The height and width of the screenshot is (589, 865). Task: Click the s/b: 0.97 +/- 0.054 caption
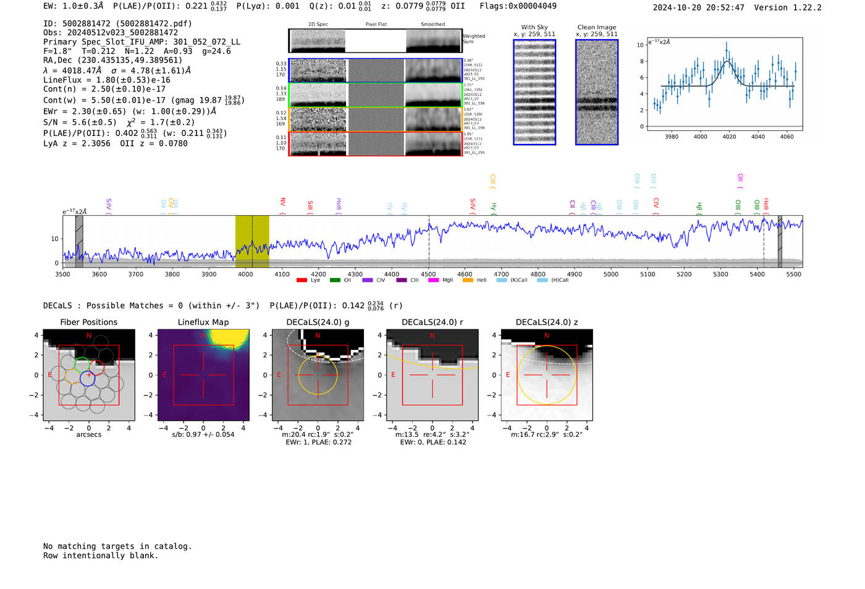pos(203,434)
